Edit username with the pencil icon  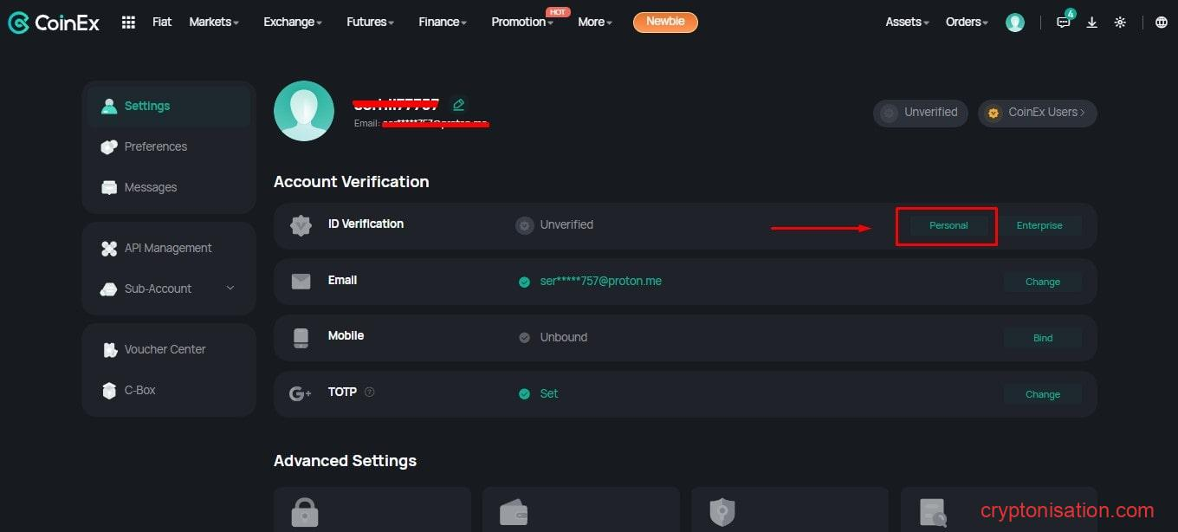click(x=458, y=105)
